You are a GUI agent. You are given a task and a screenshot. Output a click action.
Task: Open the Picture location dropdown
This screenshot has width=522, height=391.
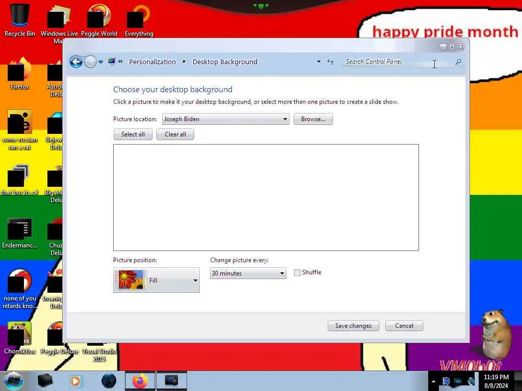[225, 119]
